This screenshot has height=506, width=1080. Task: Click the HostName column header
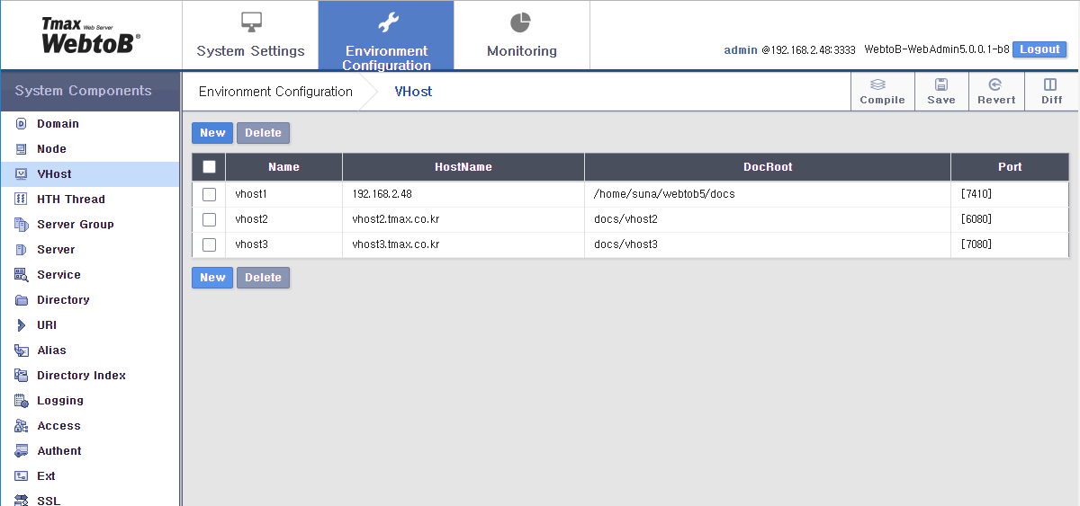pos(463,167)
